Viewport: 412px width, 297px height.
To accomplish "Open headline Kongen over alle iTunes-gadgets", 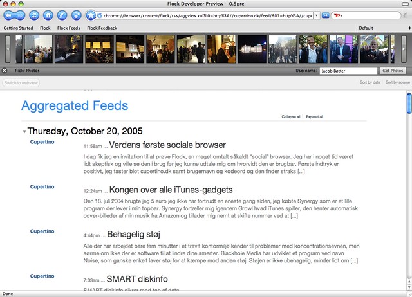I will [171, 190].
